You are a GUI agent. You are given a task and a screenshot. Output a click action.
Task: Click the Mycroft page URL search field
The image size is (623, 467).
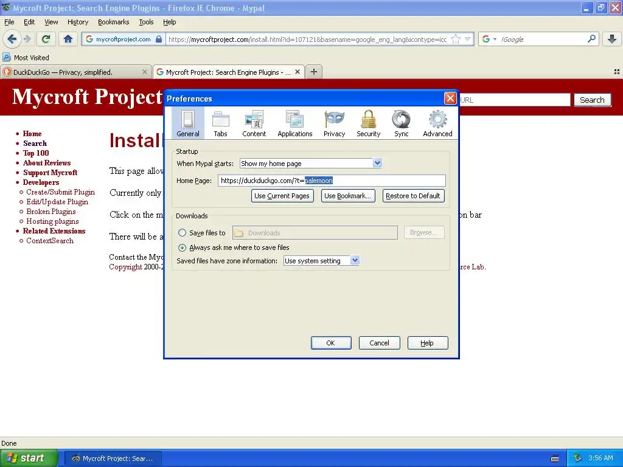click(x=515, y=100)
